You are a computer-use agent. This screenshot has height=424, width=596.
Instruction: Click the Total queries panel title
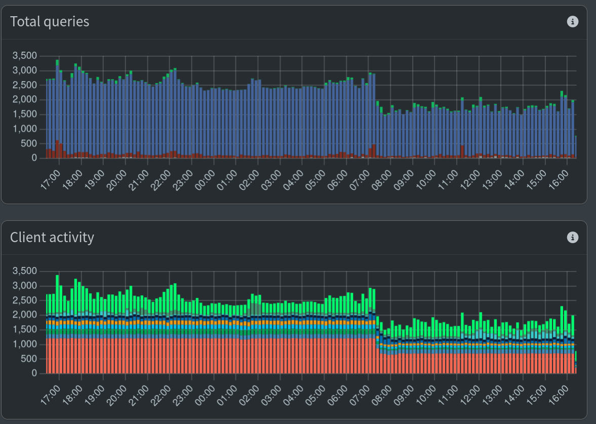pyautogui.click(x=50, y=22)
